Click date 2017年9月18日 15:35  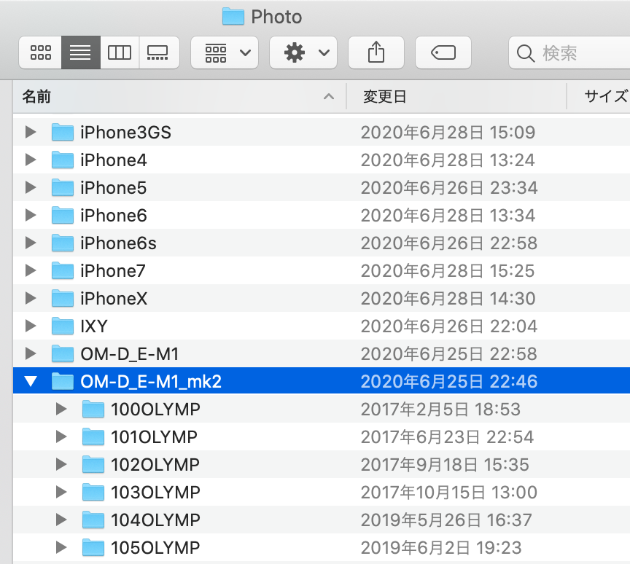445,465
